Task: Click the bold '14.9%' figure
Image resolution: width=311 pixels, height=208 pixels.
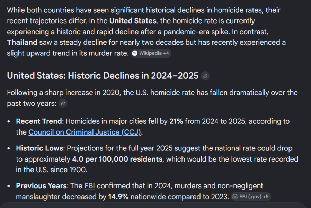Action: [x=118, y=197]
